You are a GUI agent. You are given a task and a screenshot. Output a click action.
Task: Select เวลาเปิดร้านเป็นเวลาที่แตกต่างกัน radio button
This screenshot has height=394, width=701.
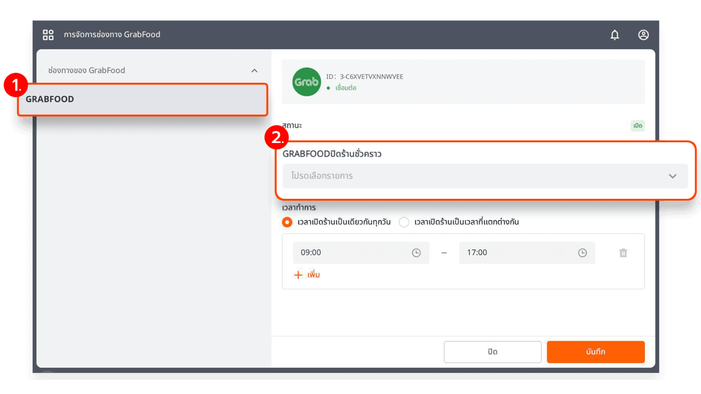click(404, 222)
